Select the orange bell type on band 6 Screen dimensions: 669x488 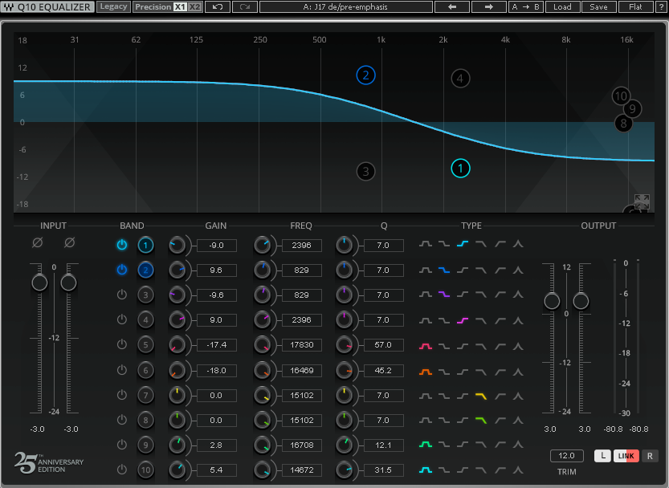click(x=426, y=372)
